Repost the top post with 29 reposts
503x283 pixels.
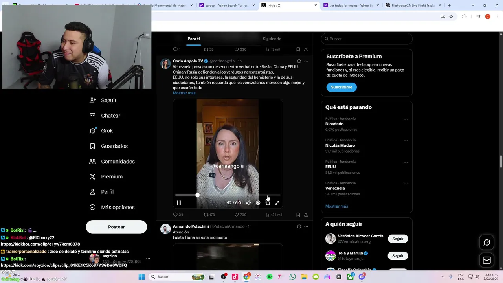click(x=208, y=50)
